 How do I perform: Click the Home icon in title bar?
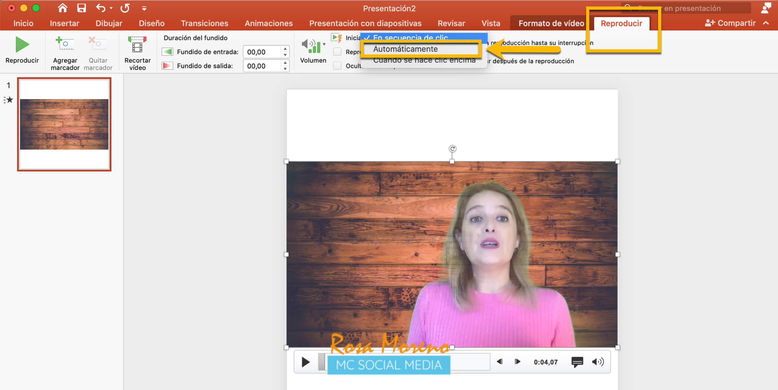[62, 8]
